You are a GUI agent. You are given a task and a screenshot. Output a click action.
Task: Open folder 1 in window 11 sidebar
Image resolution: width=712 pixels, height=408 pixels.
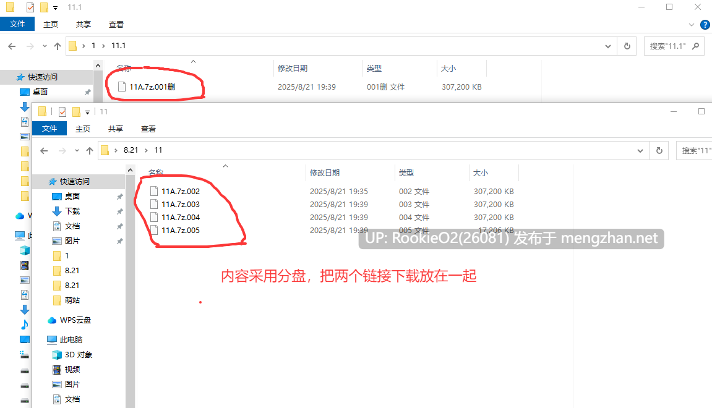[x=67, y=255]
